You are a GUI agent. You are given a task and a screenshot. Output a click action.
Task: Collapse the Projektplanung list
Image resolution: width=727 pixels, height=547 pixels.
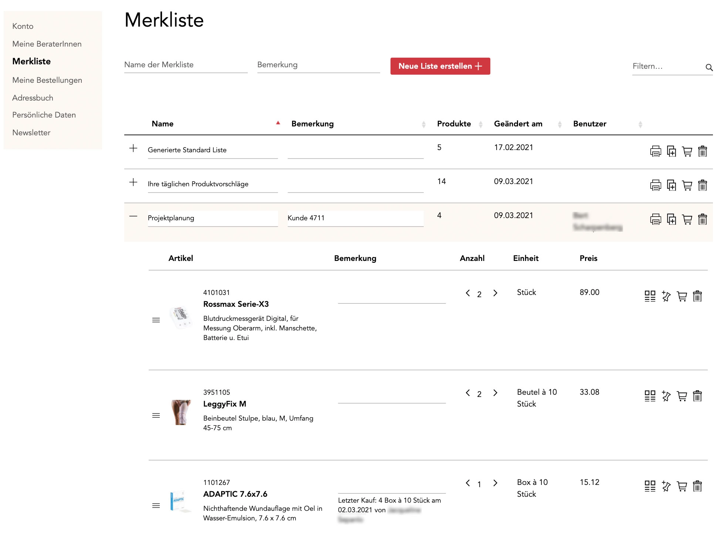click(x=133, y=215)
